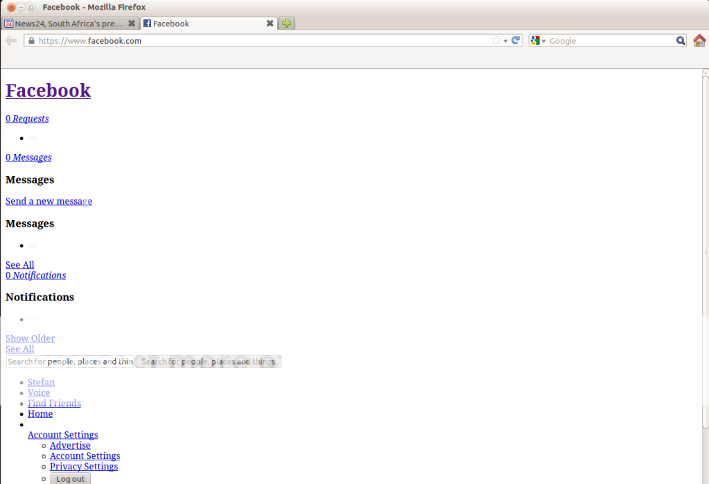
Task: Open the Send a new message link
Action: [49, 201]
